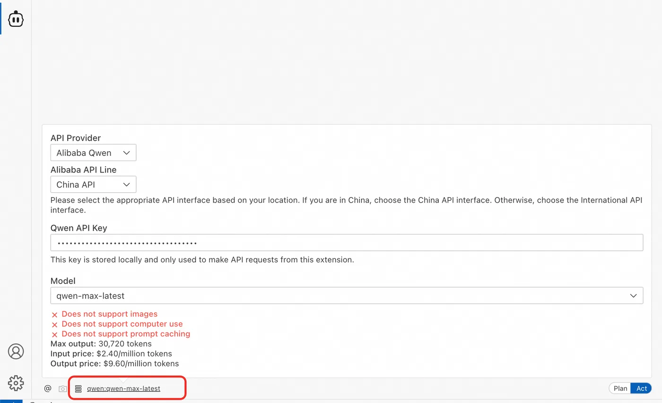Switch to Act mode
This screenshot has height=403, width=662.
click(642, 388)
